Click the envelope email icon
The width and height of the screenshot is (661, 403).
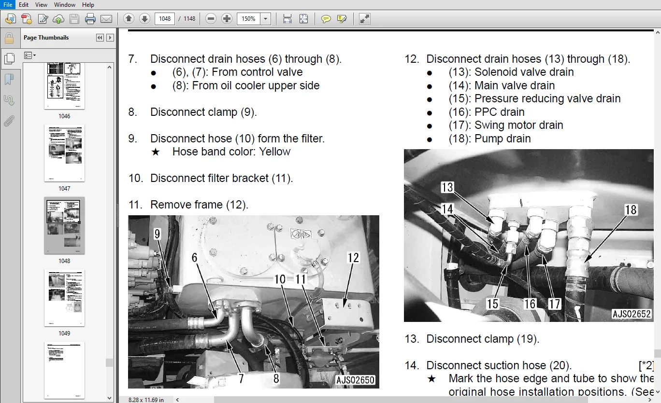click(106, 19)
